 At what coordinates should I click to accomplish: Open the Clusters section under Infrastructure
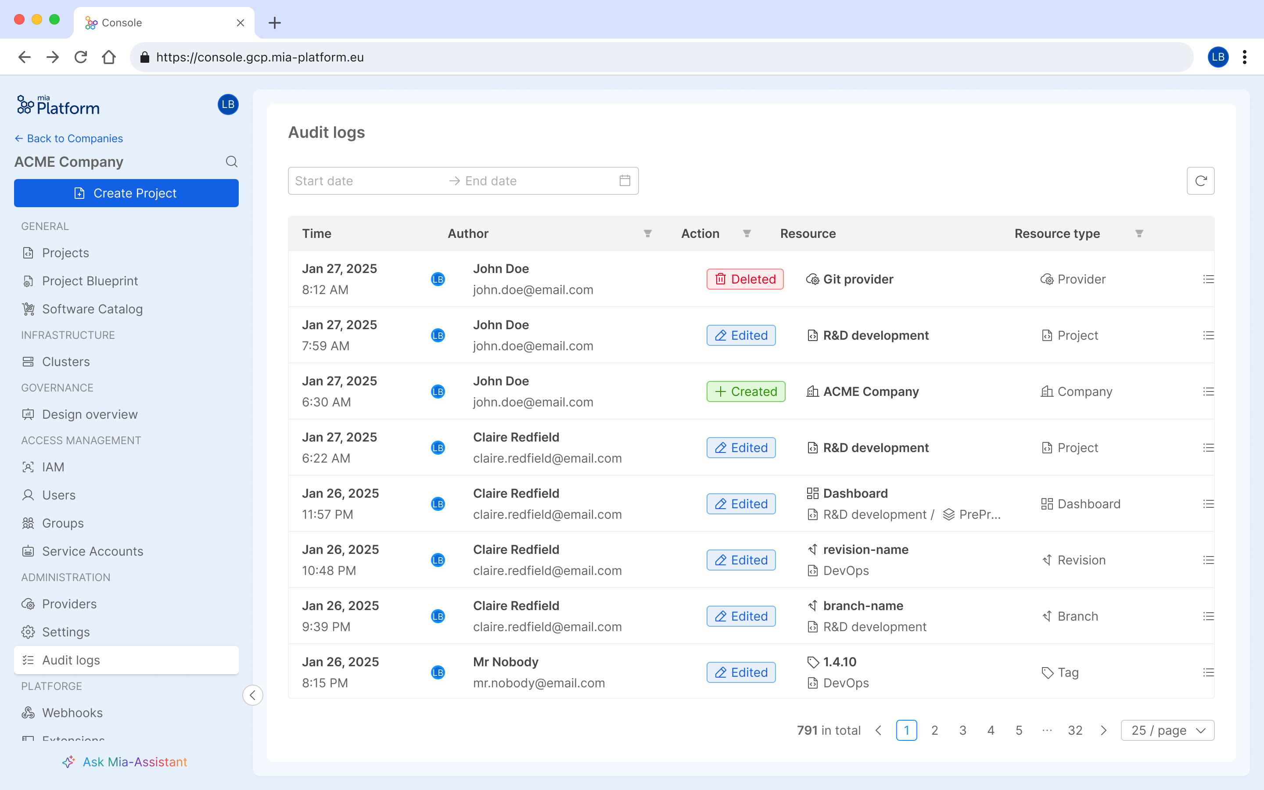[x=66, y=361]
